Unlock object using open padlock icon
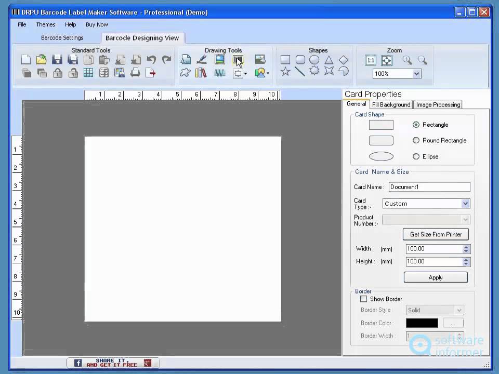This screenshot has height=374, width=499. point(73,73)
